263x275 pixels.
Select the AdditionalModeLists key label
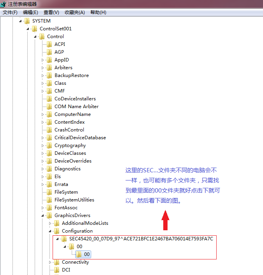coord(85,223)
